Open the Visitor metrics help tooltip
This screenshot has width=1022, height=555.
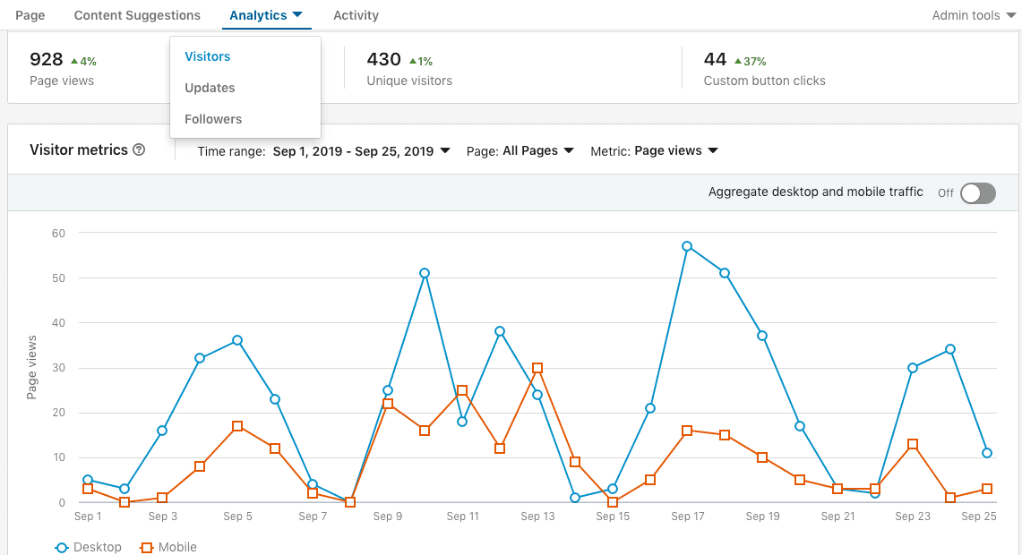pyautogui.click(x=139, y=149)
